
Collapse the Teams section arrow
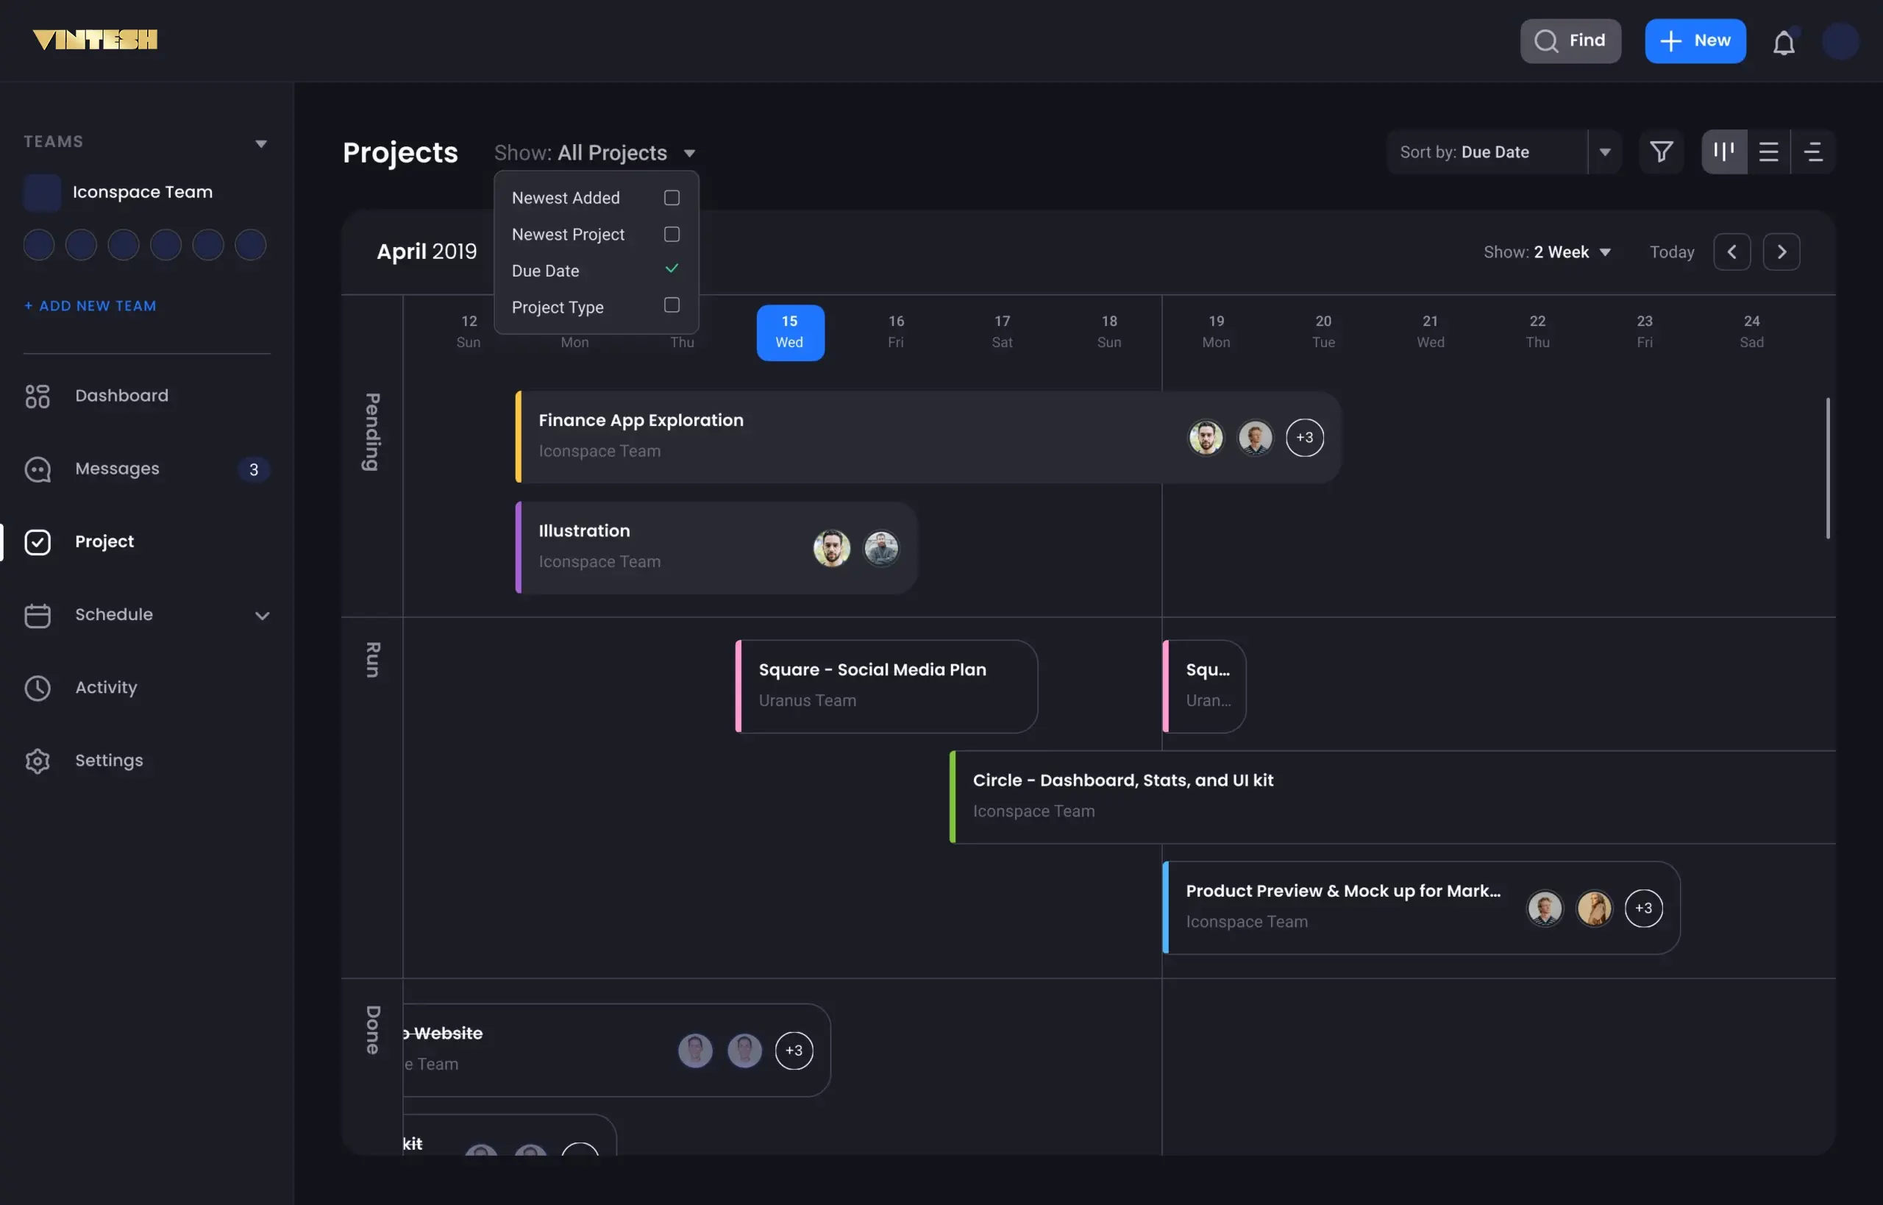(261, 143)
